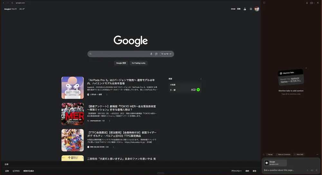Viewport: 322px width, 175px height.
Task: Click the google.com address text
Action: point(20,3)
